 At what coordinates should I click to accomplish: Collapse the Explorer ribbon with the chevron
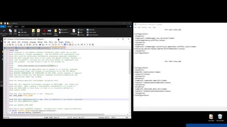click(128, 26)
